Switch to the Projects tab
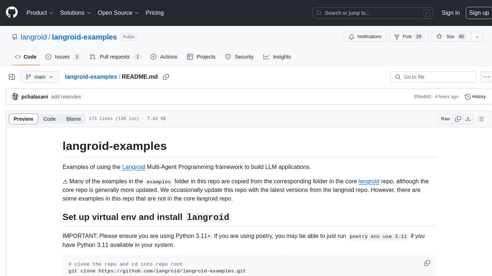 (x=201, y=57)
